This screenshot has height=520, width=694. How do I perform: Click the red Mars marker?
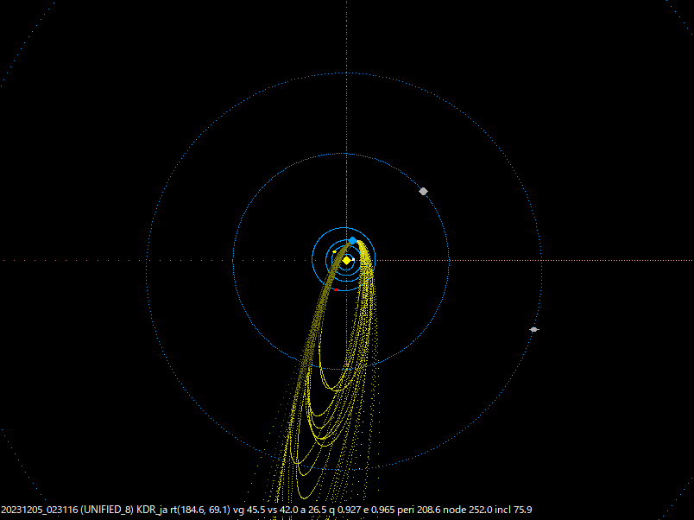pos(336,290)
